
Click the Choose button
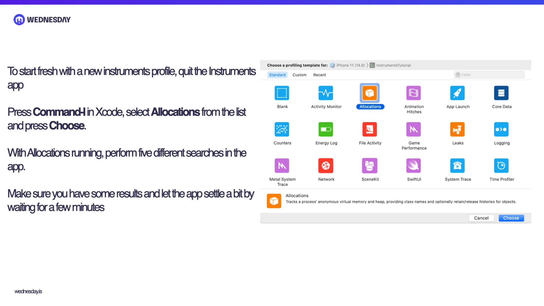click(511, 218)
